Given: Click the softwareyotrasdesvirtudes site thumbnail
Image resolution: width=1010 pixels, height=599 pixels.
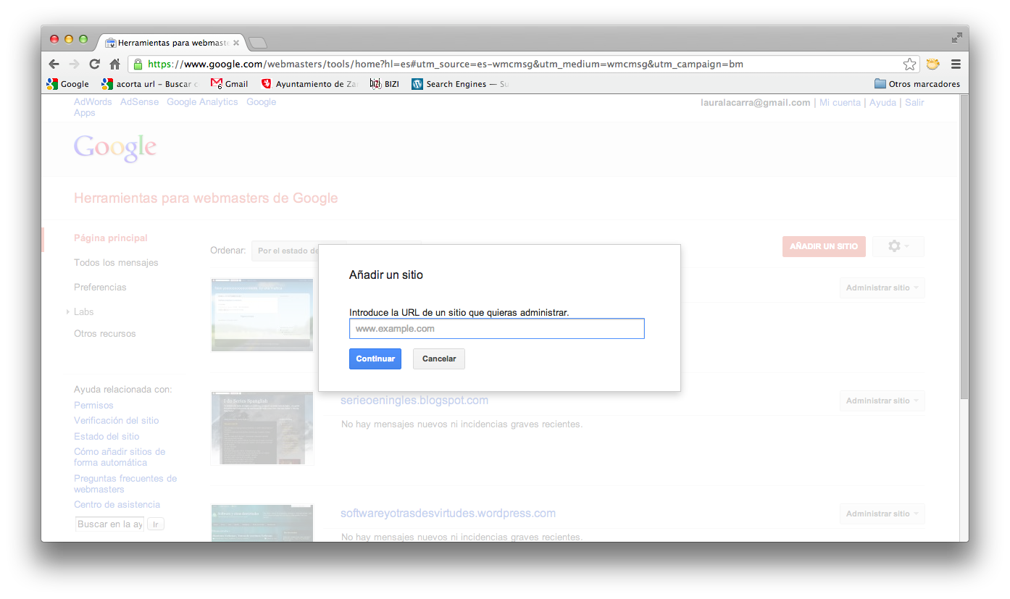Looking at the screenshot, I should pyautogui.click(x=262, y=523).
